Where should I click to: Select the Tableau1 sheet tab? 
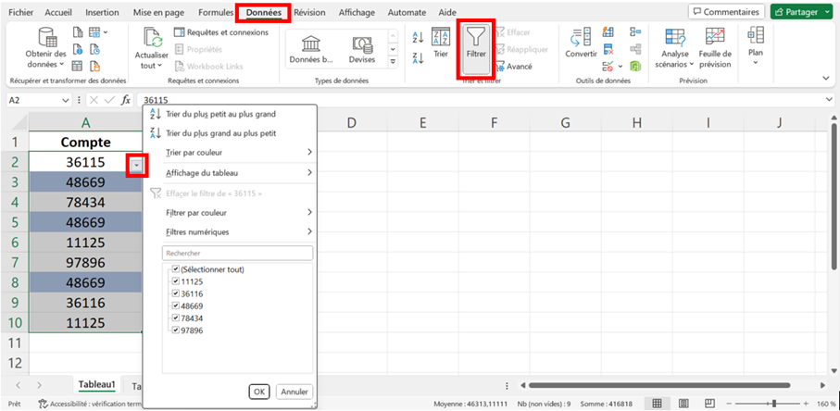tap(97, 385)
